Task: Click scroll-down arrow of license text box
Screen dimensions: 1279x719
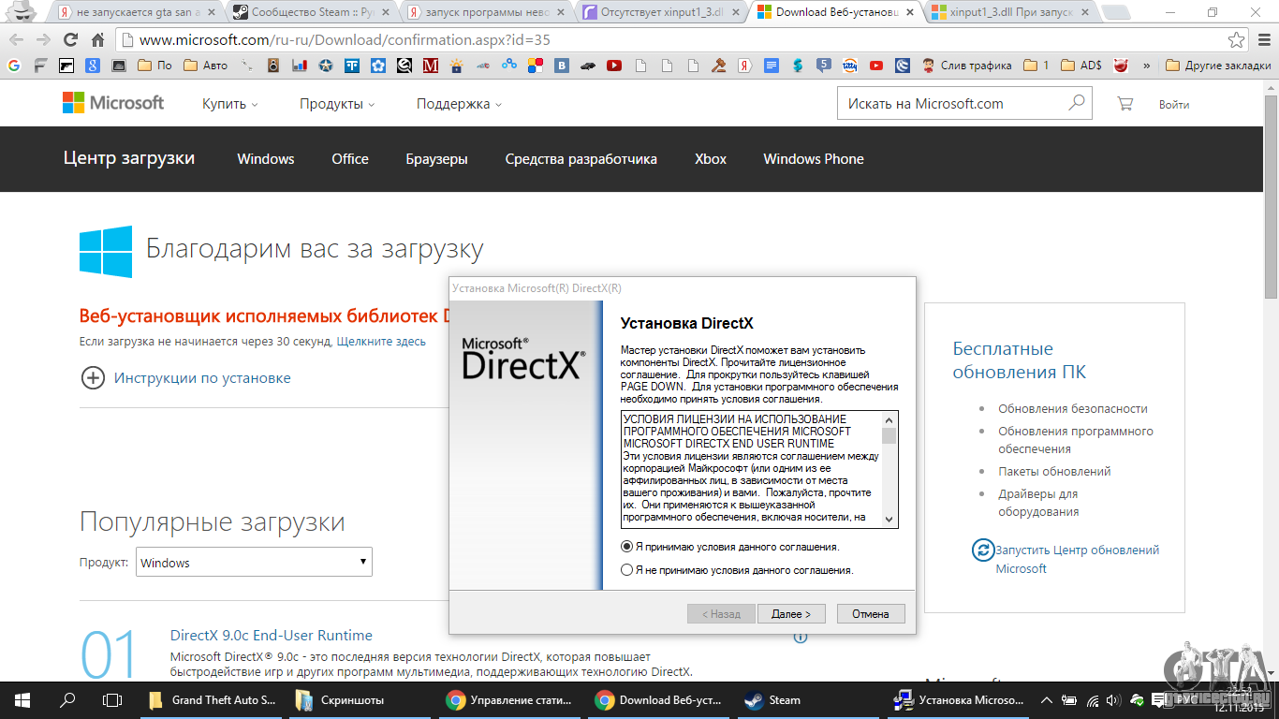Action: tap(889, 519)
